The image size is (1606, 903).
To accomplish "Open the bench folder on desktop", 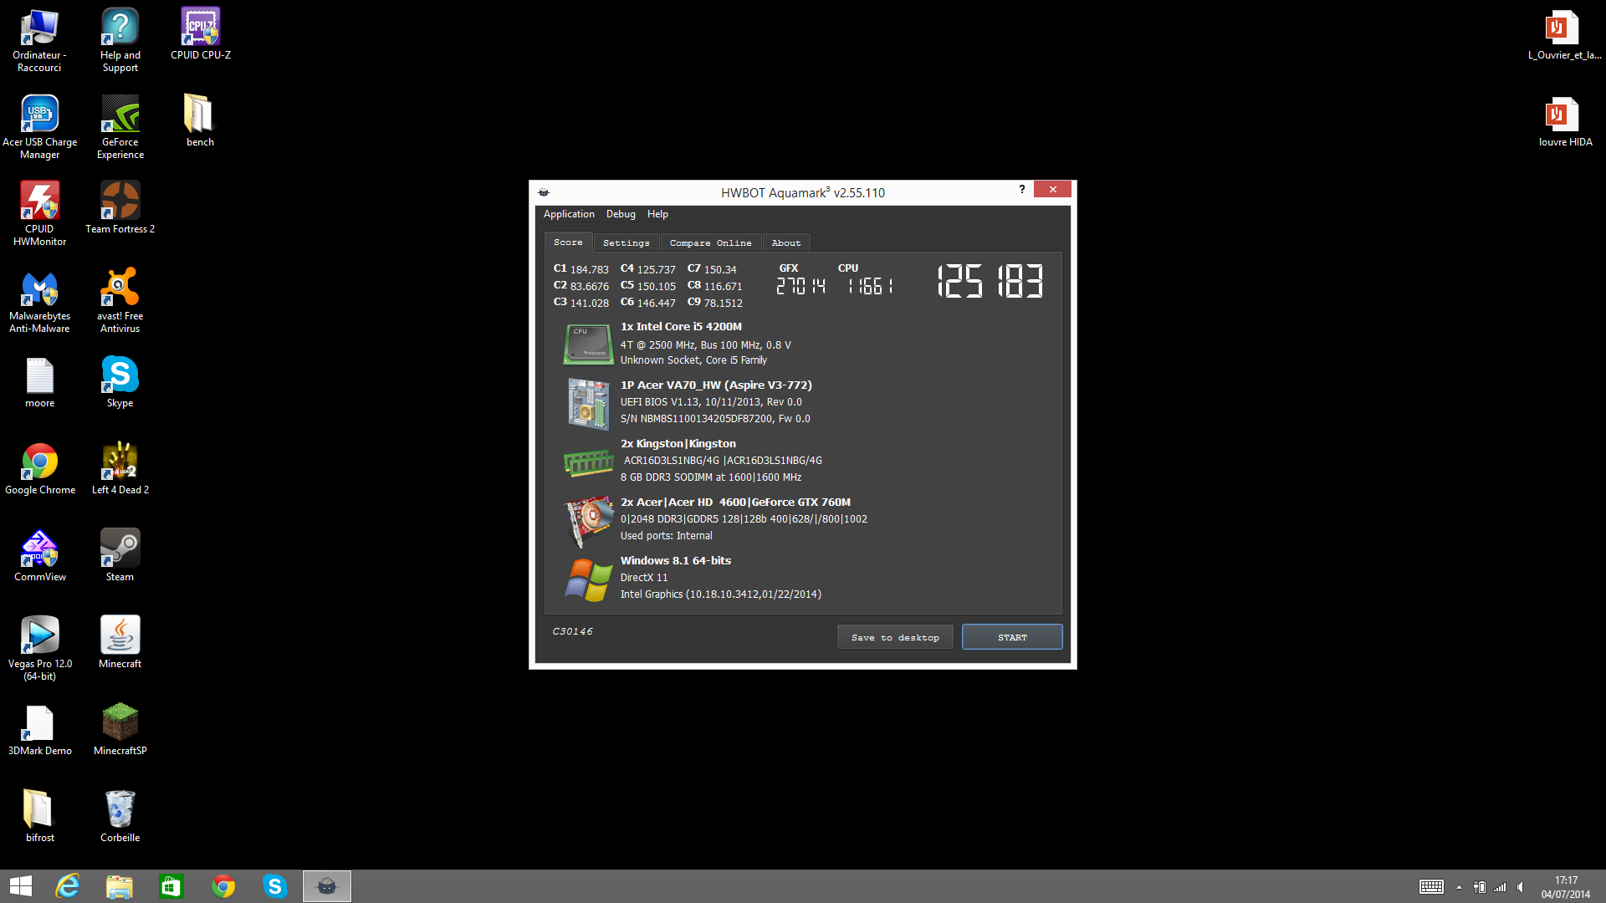I will 200,121.
